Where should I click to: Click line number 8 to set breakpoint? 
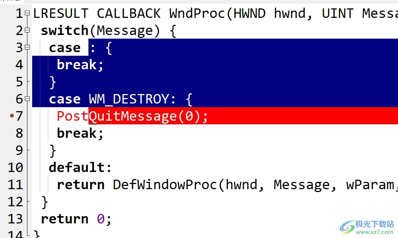click(x=19, y=133)
